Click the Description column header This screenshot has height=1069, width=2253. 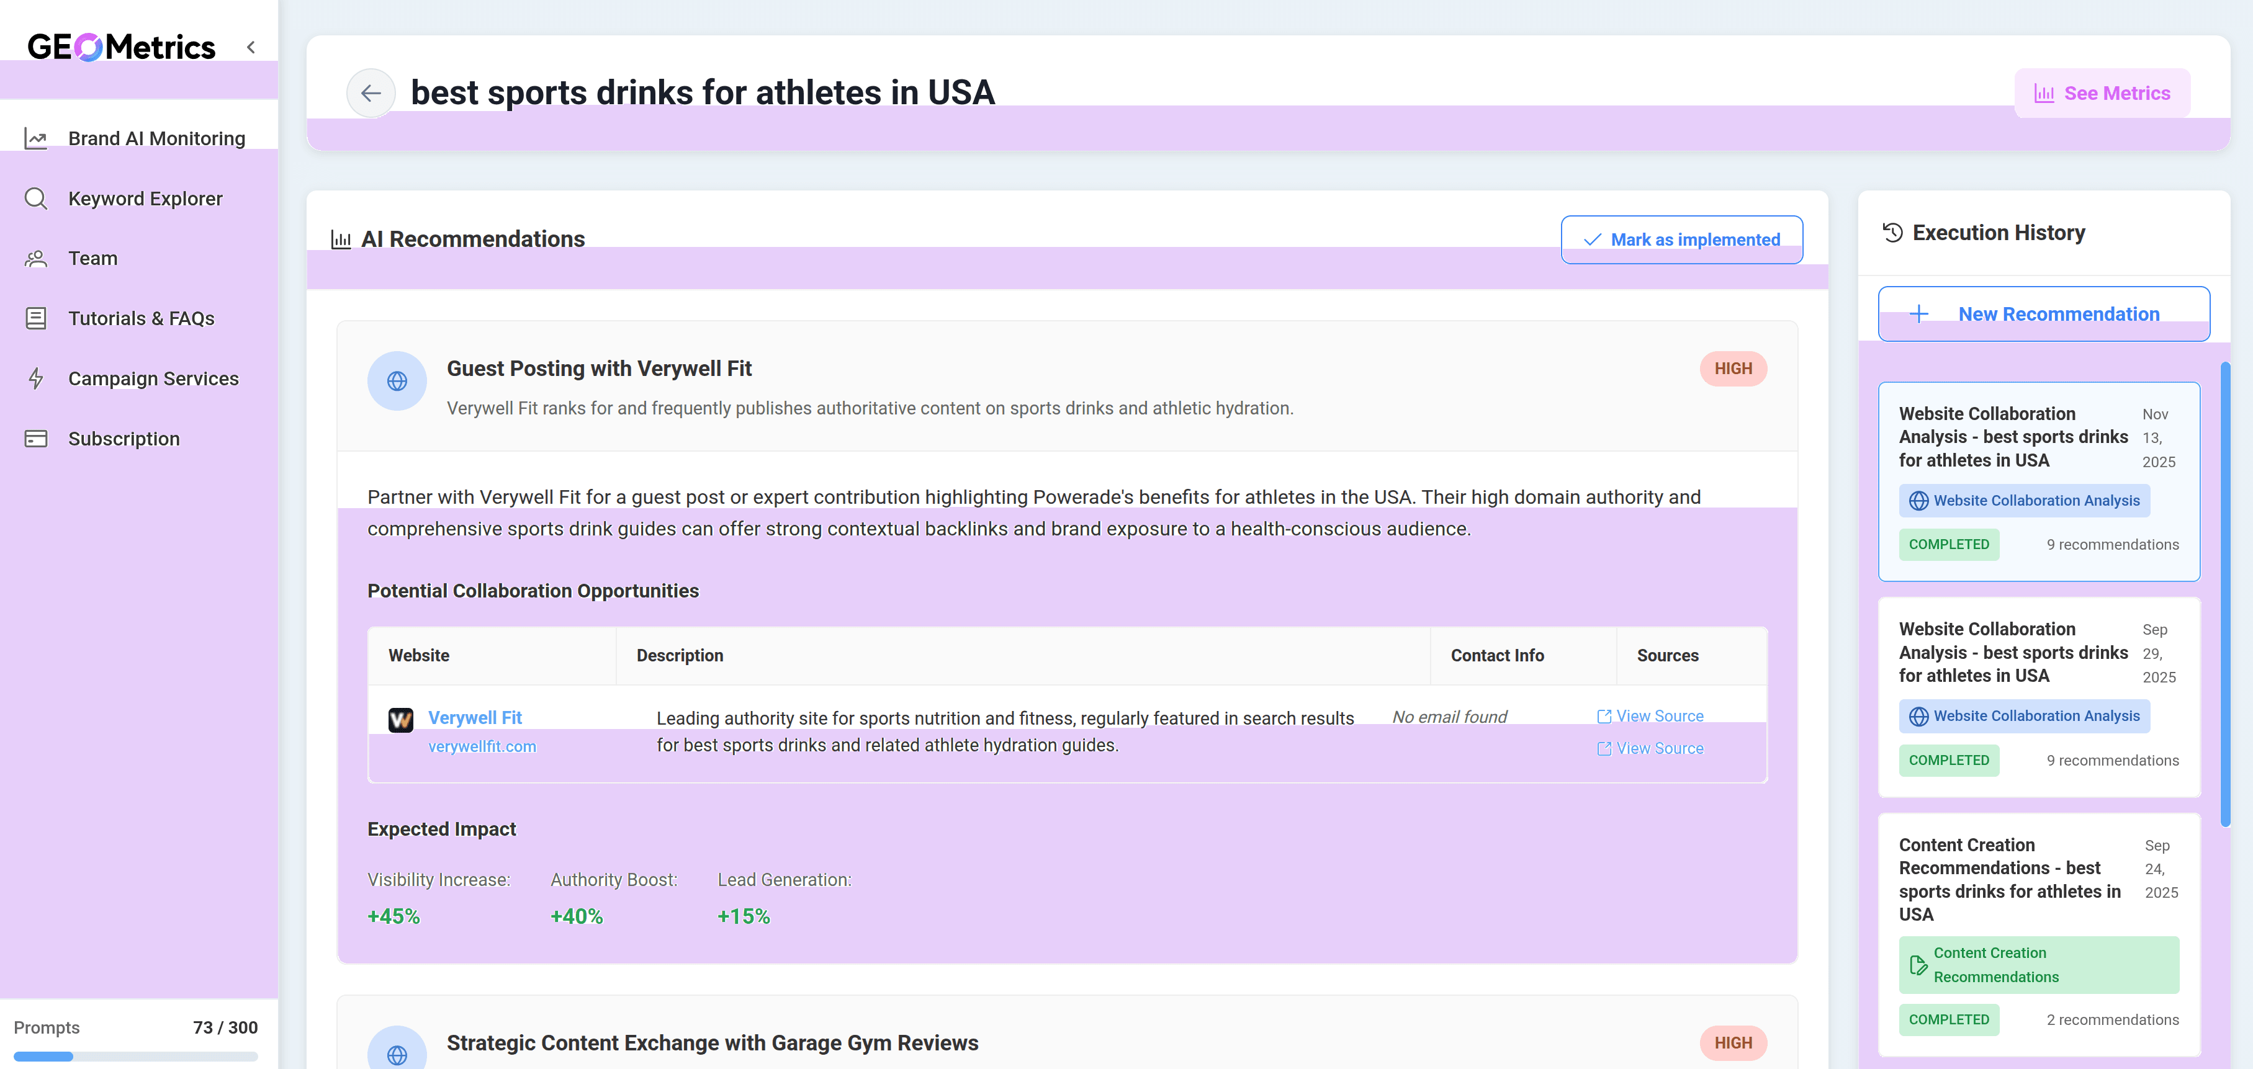point(680,656)
